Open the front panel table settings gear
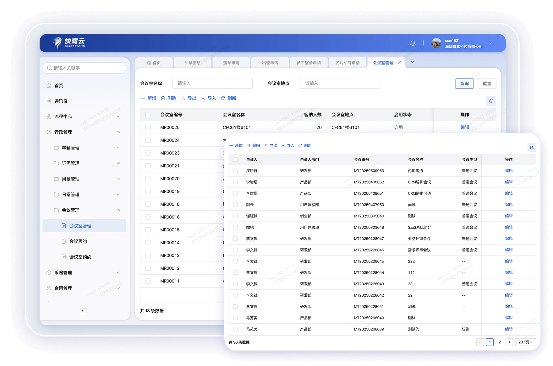 point(532,148)
